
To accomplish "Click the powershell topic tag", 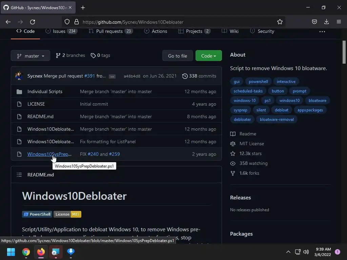I will click(x=258, y=82).
